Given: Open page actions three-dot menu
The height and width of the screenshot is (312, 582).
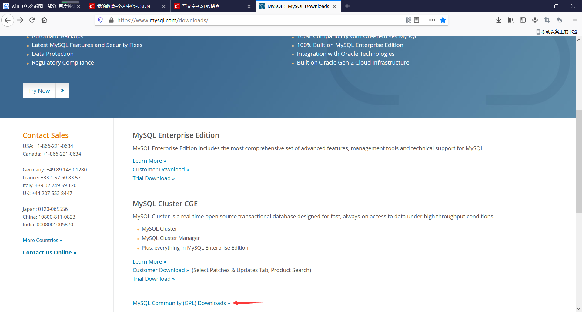Looking at the screenshot, I should 432,20.
